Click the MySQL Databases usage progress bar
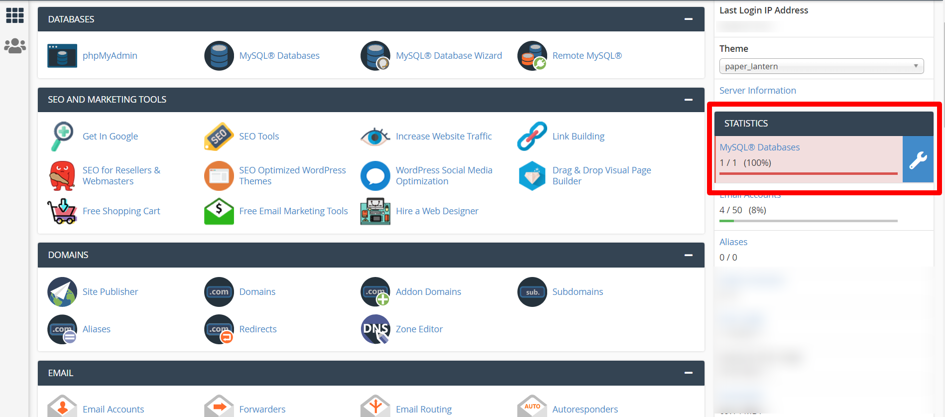 pyautogui.click(x=808, y=173)
